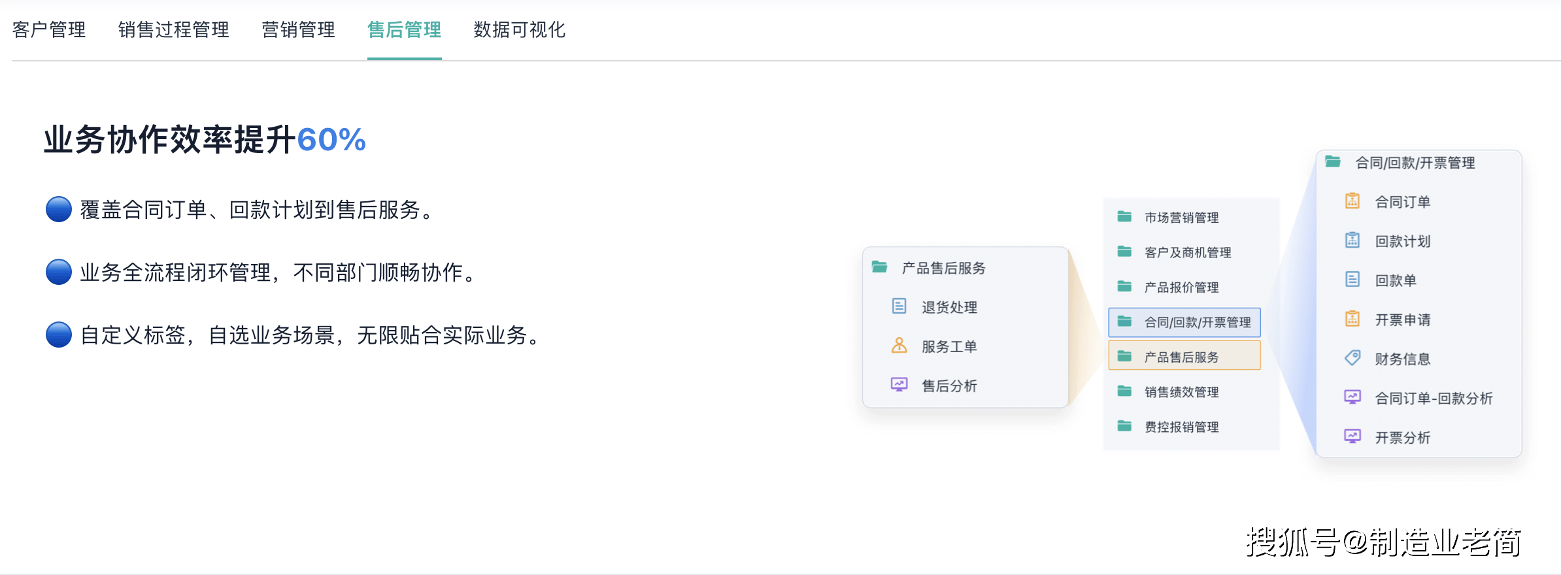Click folder icon beside 销售绩效管理
1561x575 pixels.
point(1124,391)
